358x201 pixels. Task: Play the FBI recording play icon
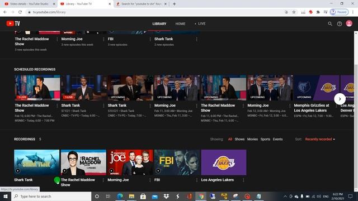158,171
